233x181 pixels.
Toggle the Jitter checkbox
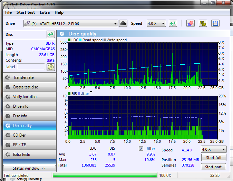point(141,148)
